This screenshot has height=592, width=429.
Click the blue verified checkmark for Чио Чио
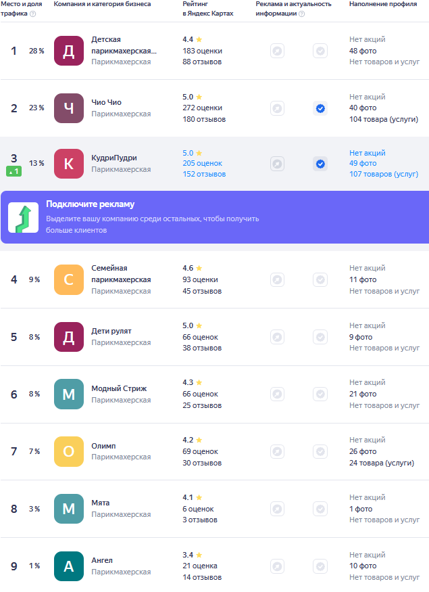pos(320,108)
